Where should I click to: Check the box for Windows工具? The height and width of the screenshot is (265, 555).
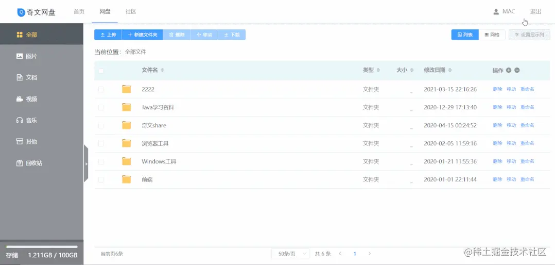pyautogui.click(x=101, y=161)
